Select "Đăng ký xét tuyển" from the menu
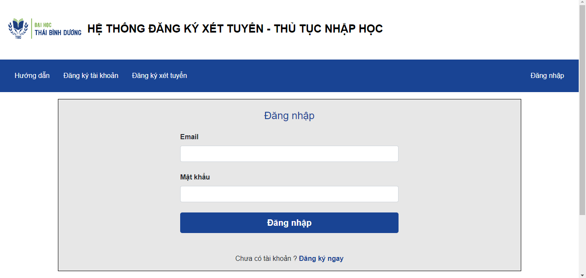The height and width of the screenshot is (278, 586). pyautogui.click(x=159, y=75)
